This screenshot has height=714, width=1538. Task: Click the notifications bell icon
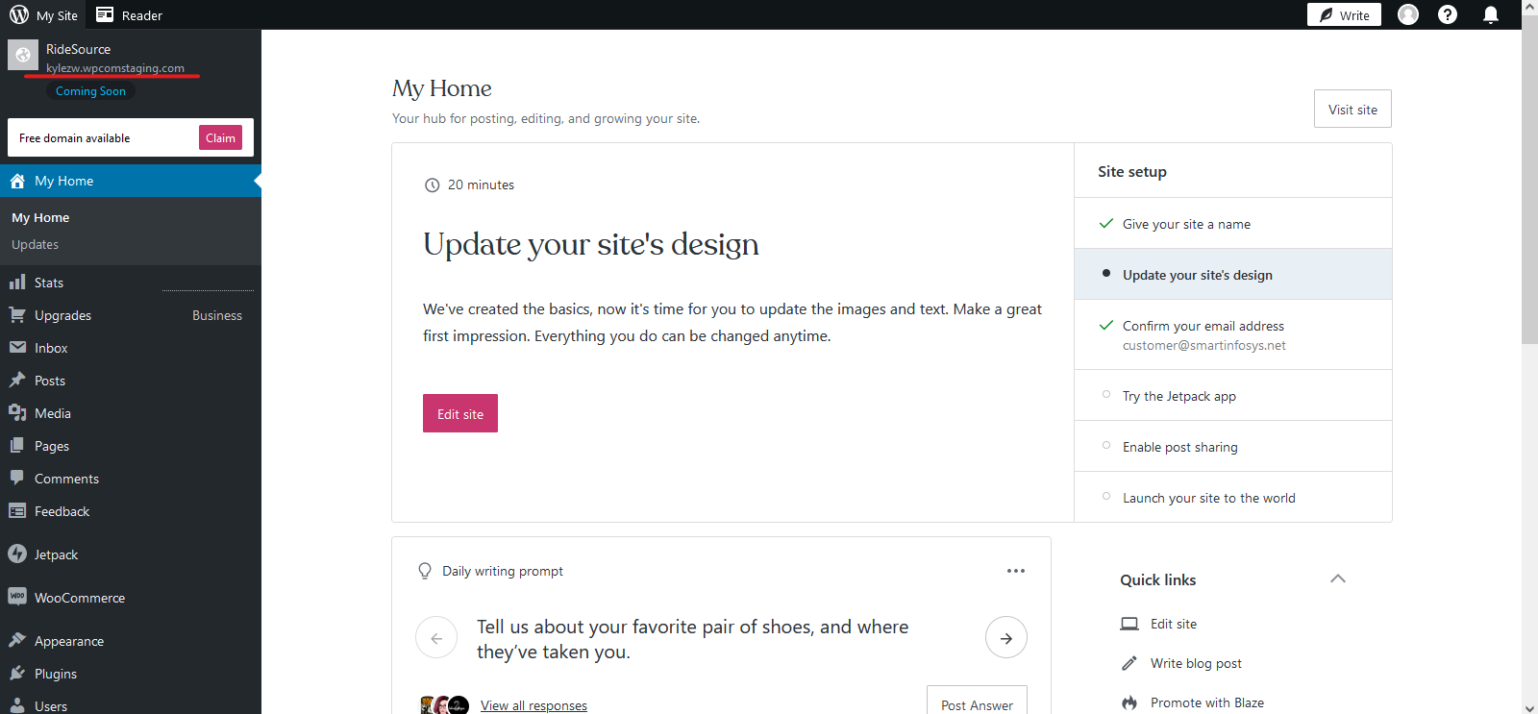[1491, 14]
